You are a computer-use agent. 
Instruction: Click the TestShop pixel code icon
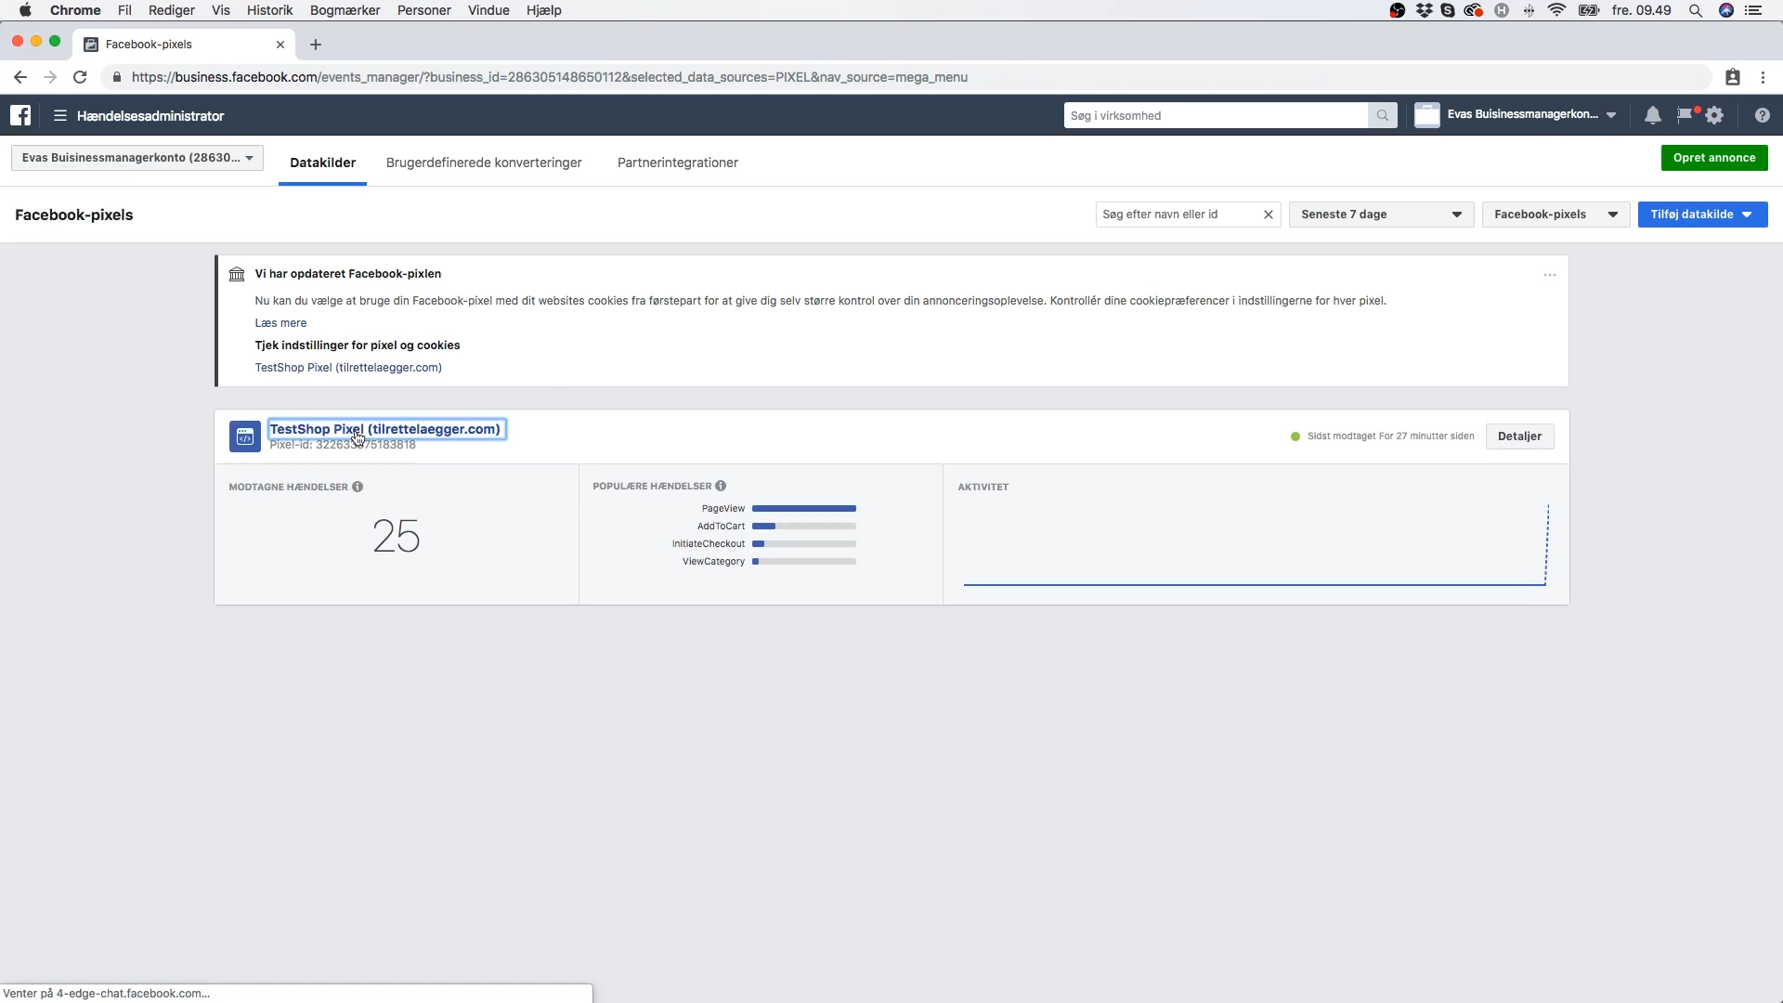point(245,436)
